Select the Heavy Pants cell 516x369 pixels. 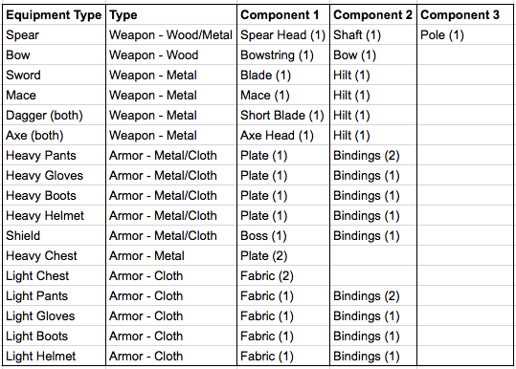point(54,155)
